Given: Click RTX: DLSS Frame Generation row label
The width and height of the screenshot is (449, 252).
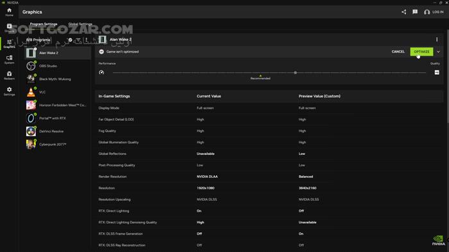Looking at the screenshot, I should 121,233.
